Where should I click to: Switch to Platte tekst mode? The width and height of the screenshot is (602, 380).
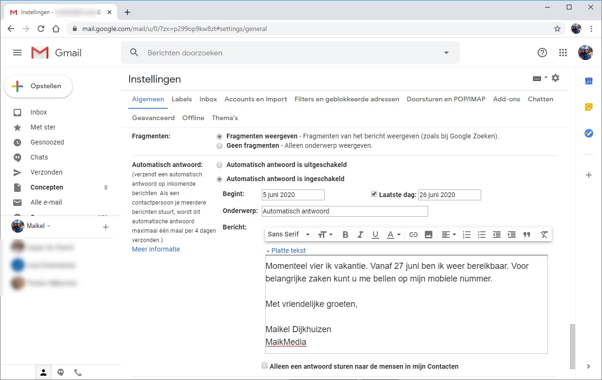286,251
